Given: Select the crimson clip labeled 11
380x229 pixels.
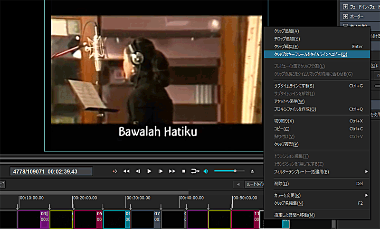Looking at the screenshot, I should click(245, 219).
